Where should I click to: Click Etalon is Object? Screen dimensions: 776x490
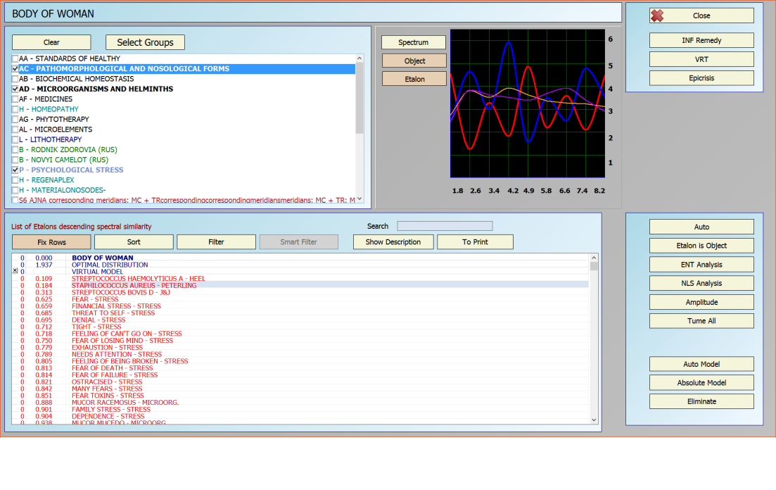701,245
